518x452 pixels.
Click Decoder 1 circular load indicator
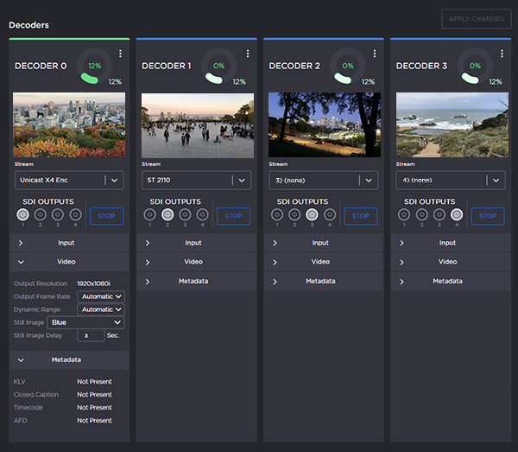tap(218, 66)
